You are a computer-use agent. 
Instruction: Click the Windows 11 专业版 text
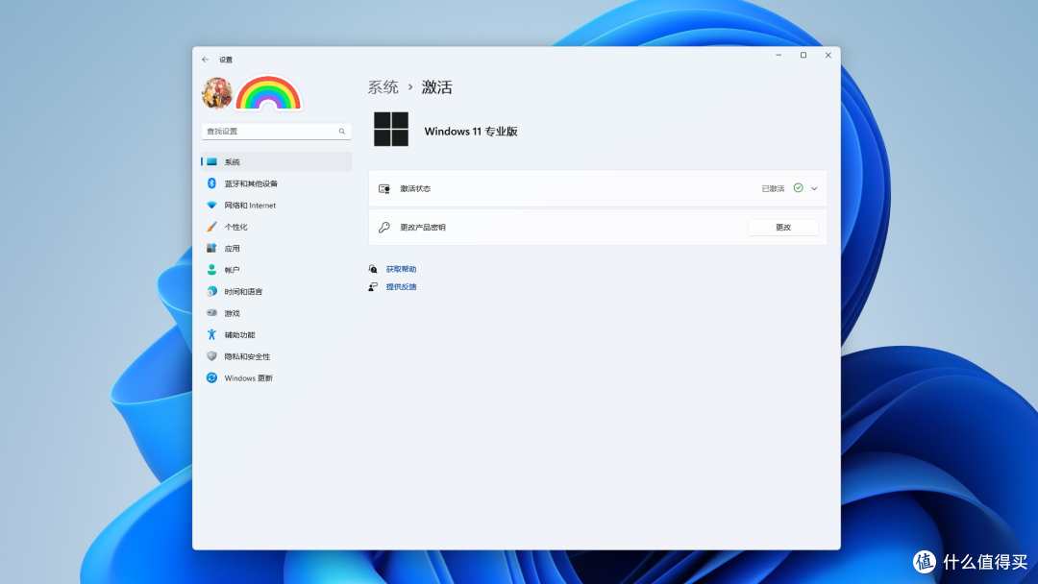coord(471,131)
